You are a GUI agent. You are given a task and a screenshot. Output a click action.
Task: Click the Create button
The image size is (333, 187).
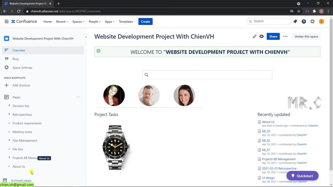click(x=145, y=22)
